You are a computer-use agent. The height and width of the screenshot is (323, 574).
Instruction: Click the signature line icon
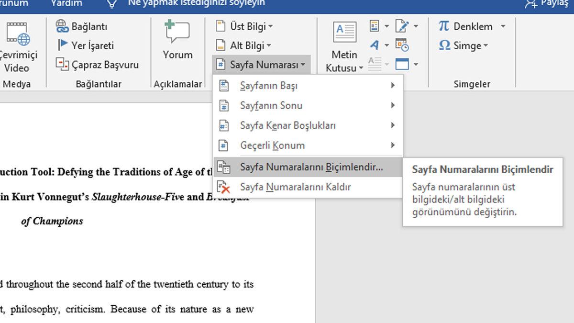(402, 26)
